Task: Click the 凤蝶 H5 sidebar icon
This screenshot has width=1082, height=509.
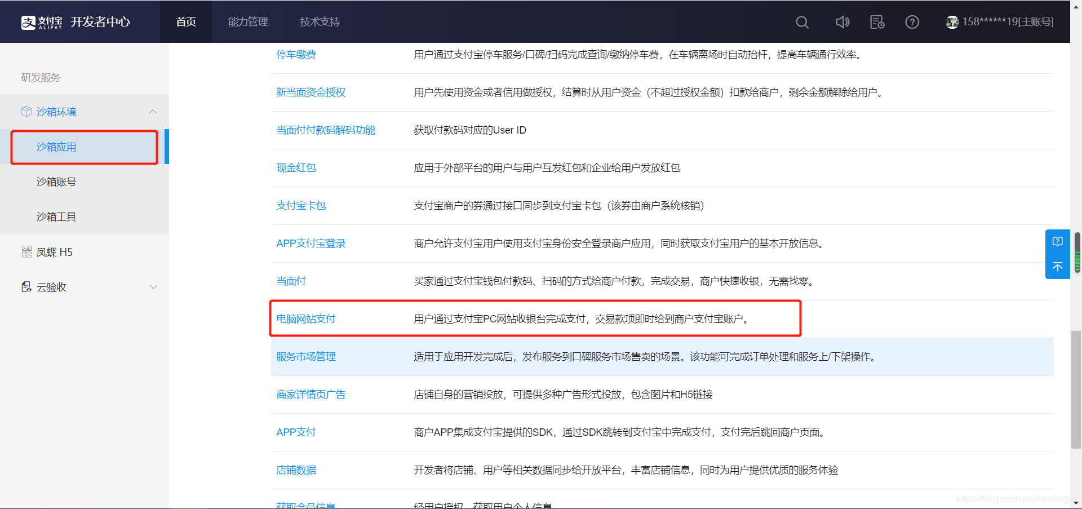Action: tap(26, 252)
